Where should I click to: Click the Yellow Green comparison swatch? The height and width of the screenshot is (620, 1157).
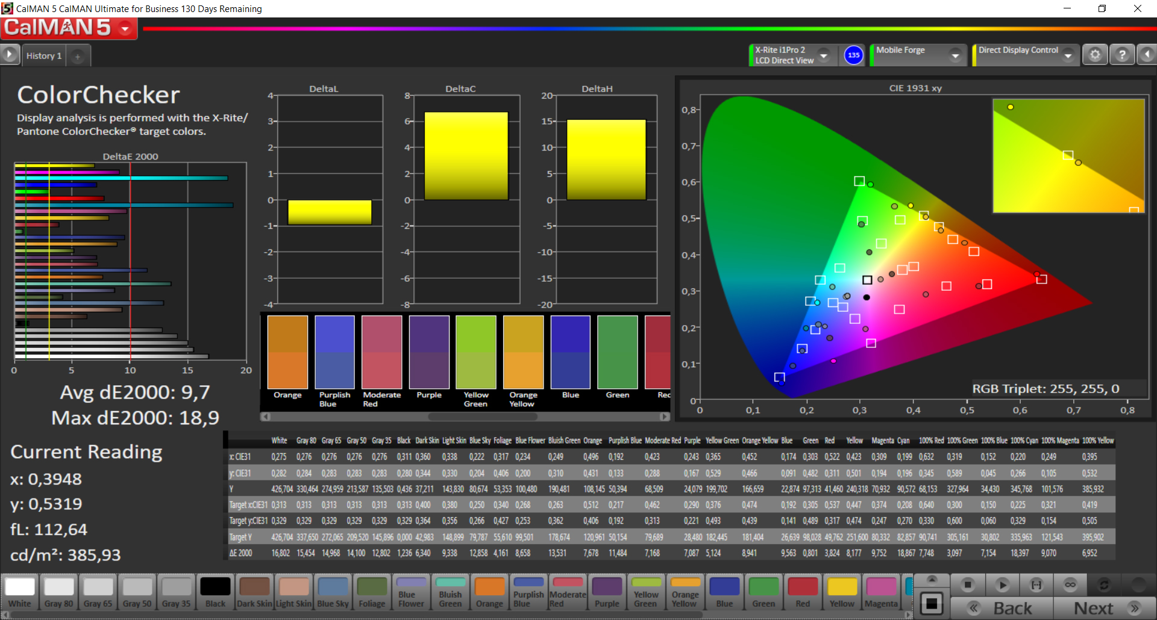click(x=476, y=352)
